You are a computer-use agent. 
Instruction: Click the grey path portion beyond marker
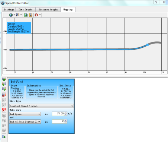click(x=155, y=43)
